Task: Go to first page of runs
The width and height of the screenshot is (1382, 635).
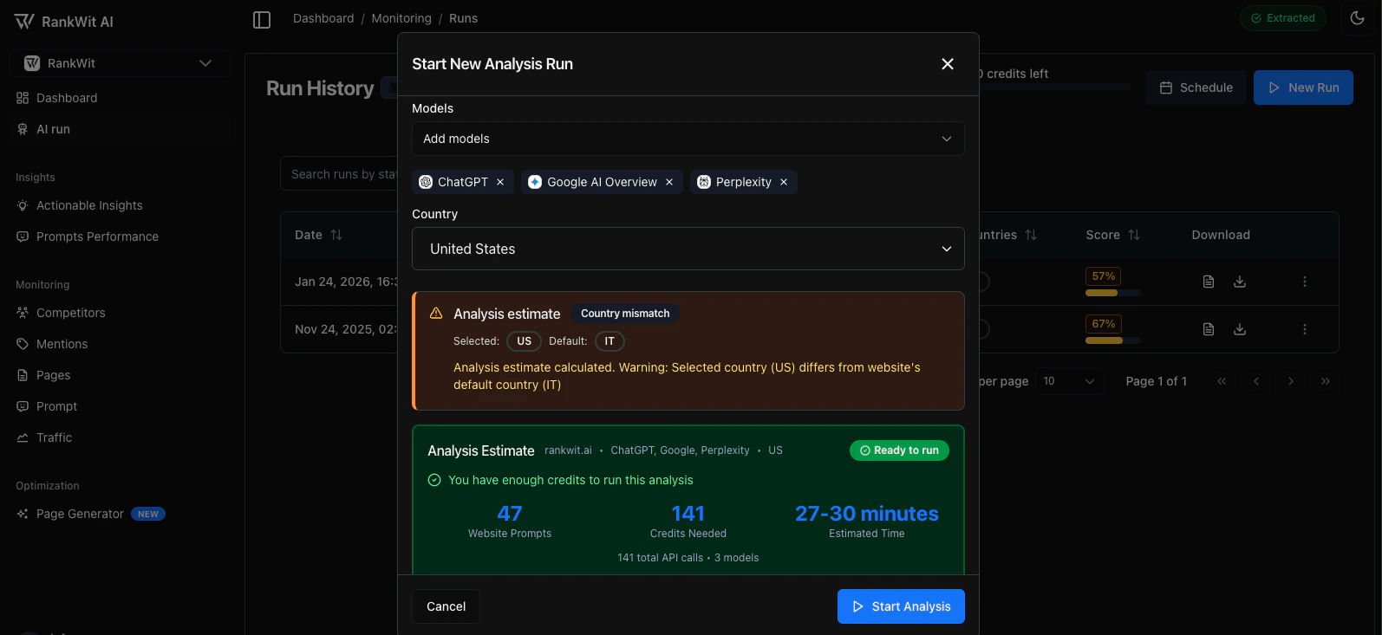Action: click(1222, 381)
